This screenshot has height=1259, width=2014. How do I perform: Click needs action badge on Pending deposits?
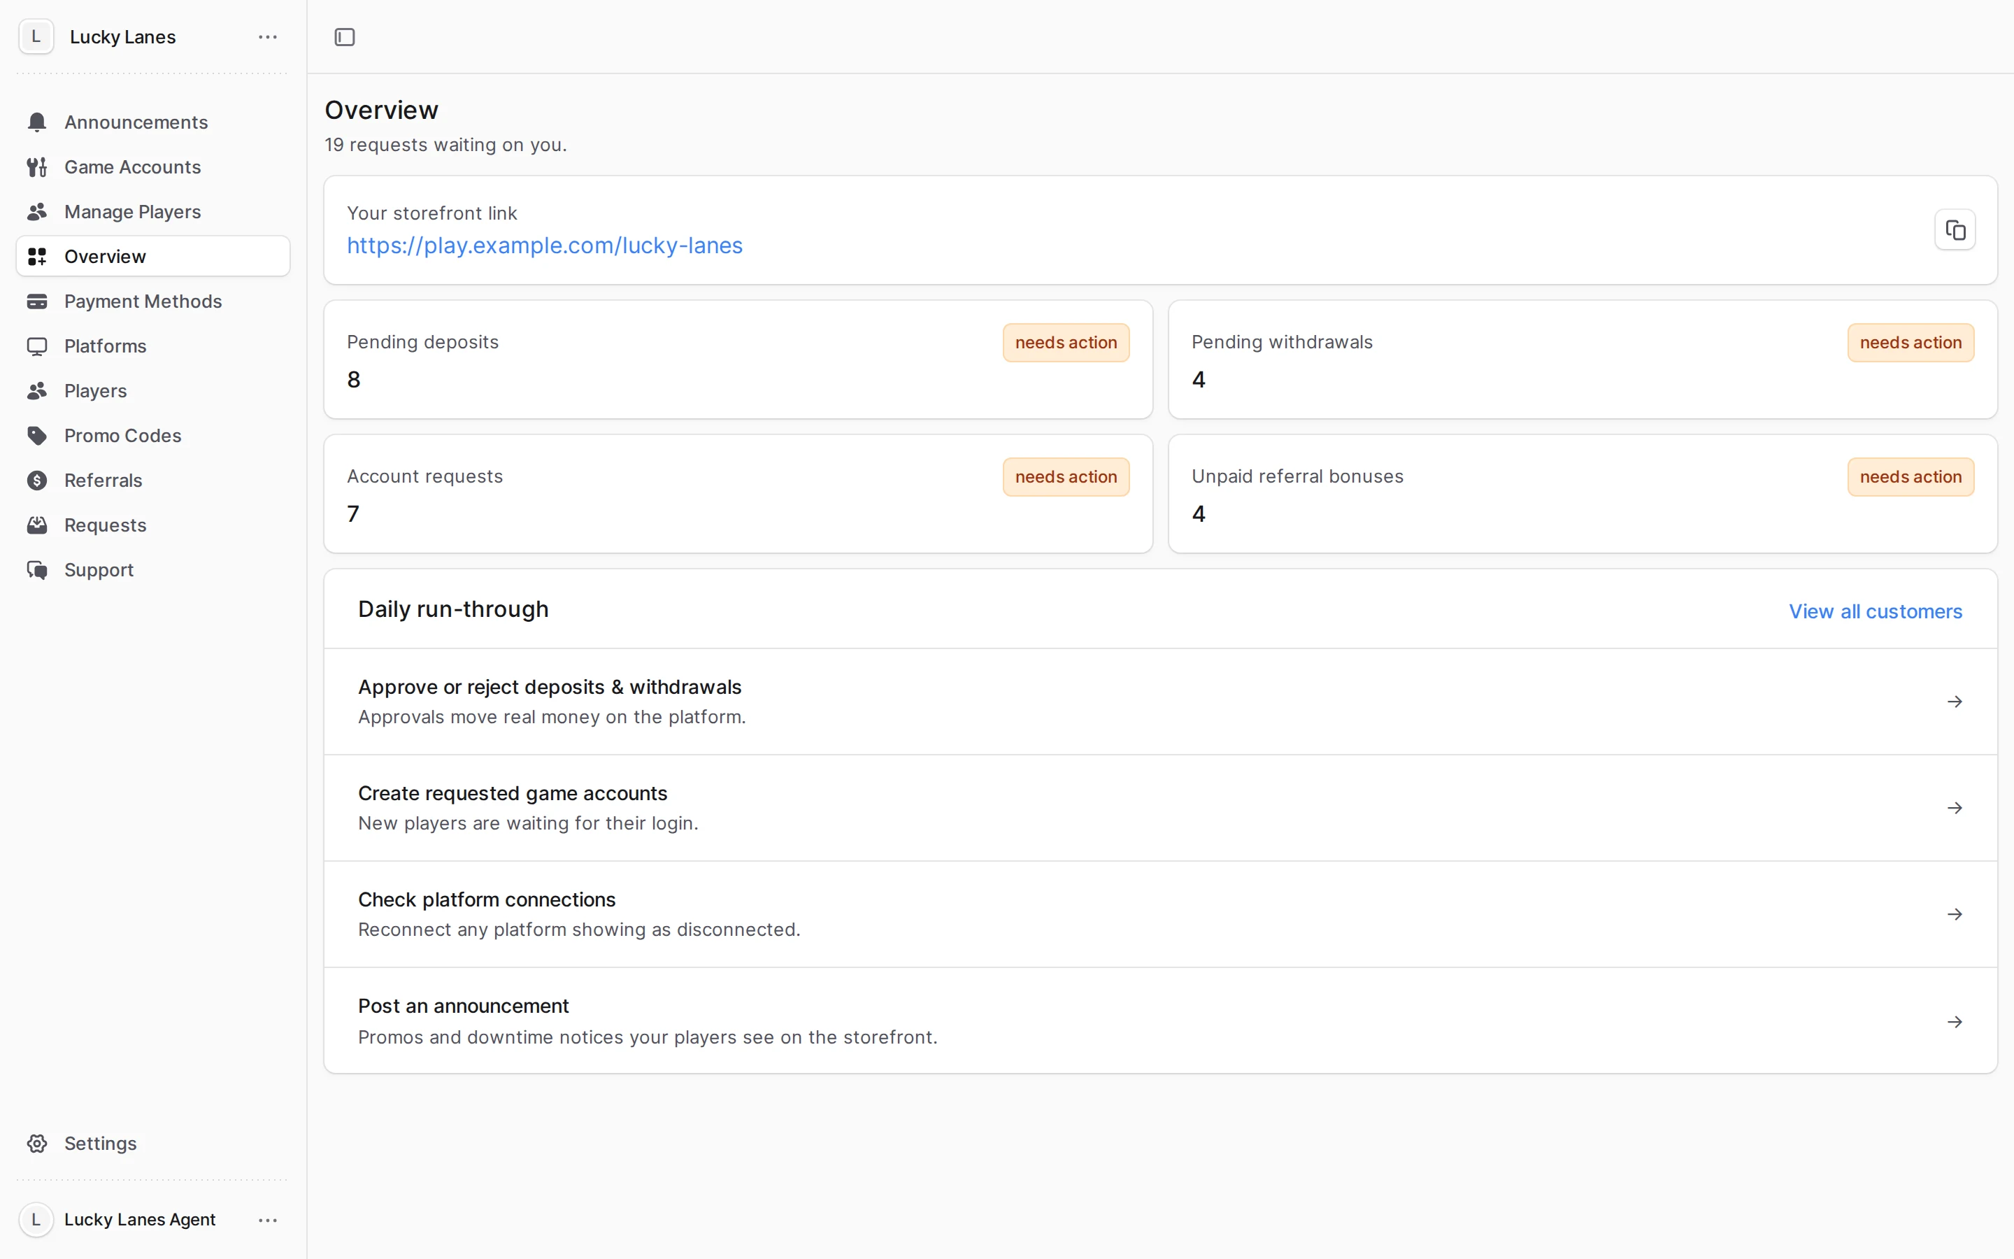pyautogui.click(x=1066, y=343)
